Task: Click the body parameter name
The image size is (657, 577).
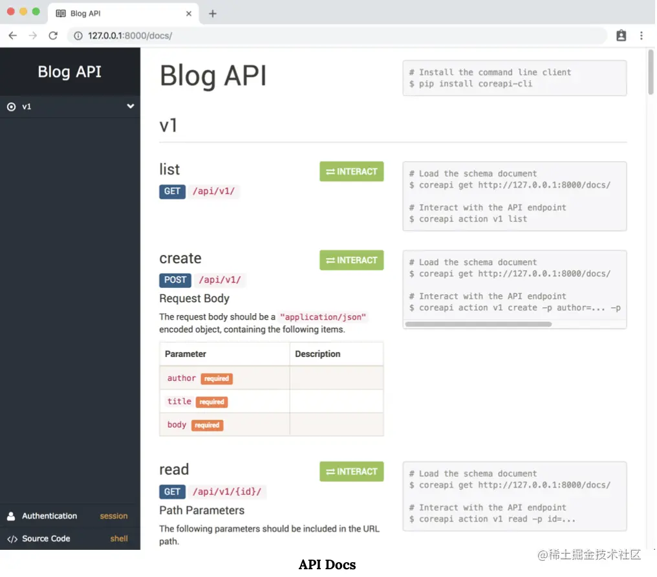Action: pyautogui.click(x=177, y=425)
